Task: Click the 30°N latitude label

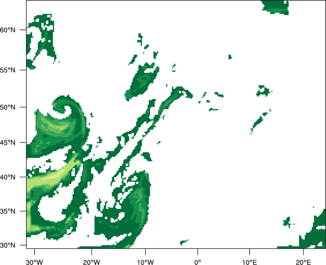Action: pos(8,245)
